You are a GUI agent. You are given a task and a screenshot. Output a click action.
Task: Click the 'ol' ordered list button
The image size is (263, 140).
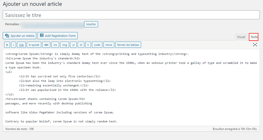pyautogui.click(x=81, y=45)
